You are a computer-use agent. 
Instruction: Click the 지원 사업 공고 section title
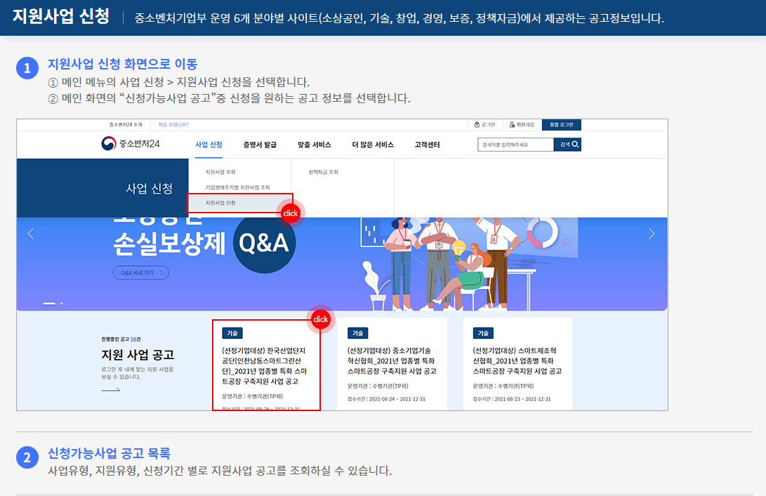(138, 354)
